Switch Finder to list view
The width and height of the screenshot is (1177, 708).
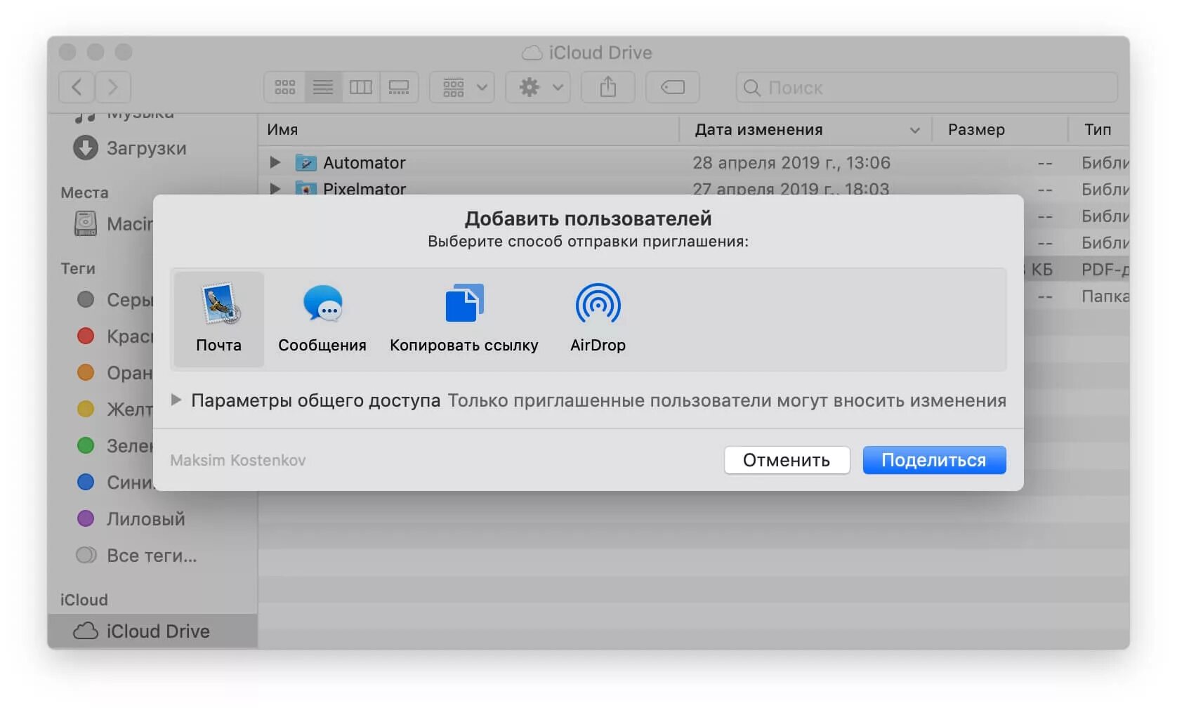click(x=323, y=87)
